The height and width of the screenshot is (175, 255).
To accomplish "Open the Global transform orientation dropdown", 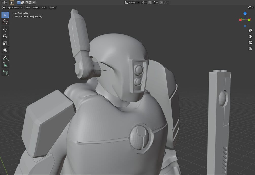I will (x=132, y=3).
